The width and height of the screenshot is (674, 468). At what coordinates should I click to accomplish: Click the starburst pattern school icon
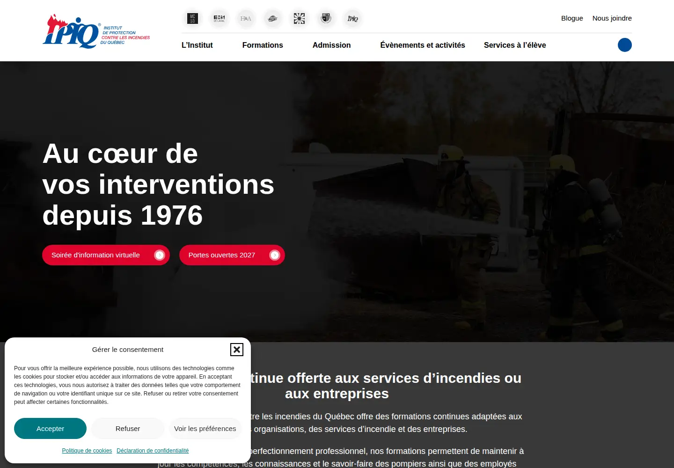[299, 19]
